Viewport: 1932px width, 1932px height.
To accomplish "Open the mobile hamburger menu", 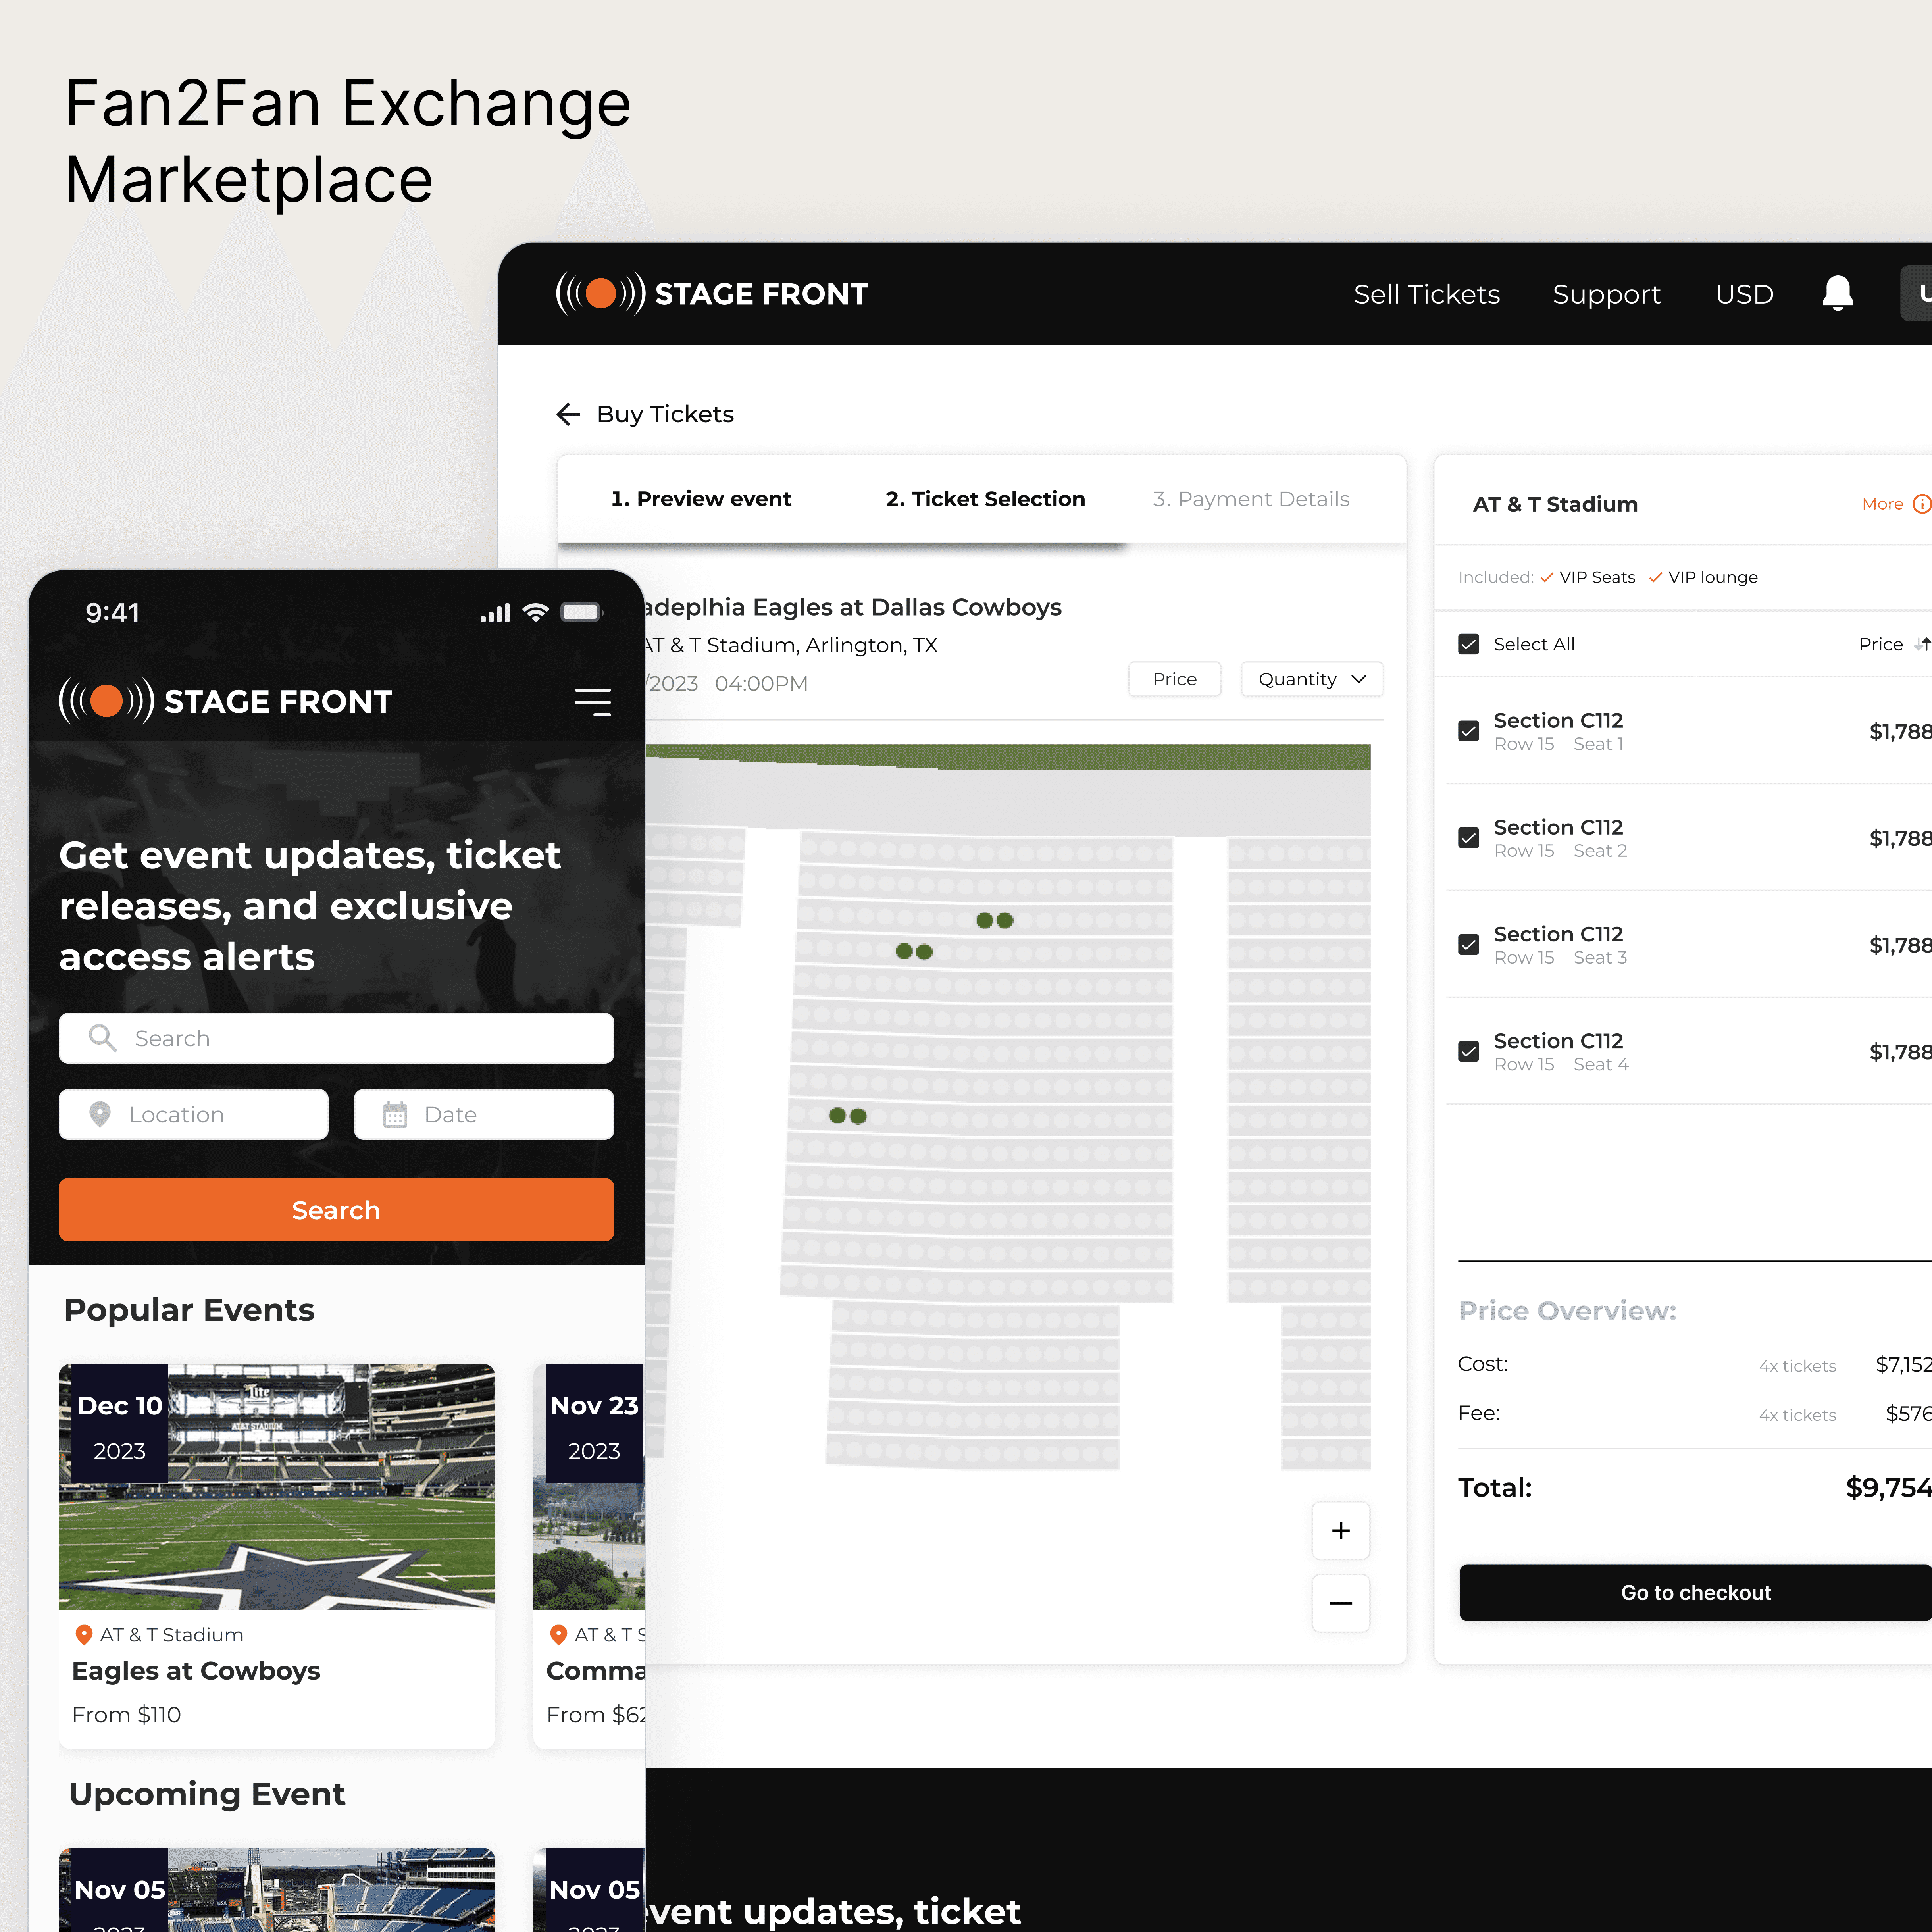I will coord(592,702).
